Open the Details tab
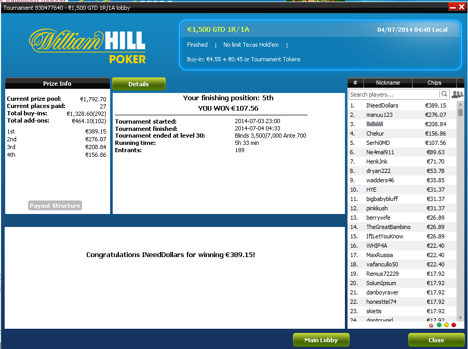The height and width of the screenshot is (349, 468). (x=139, y=84)
